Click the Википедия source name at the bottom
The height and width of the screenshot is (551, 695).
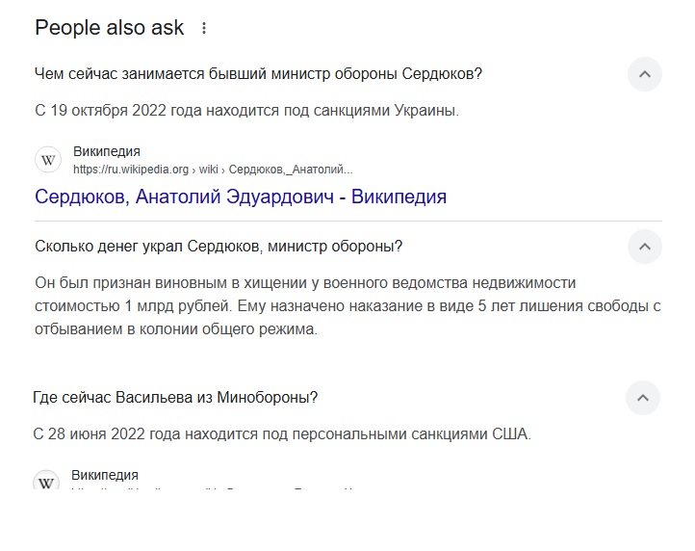pos(105,475)
